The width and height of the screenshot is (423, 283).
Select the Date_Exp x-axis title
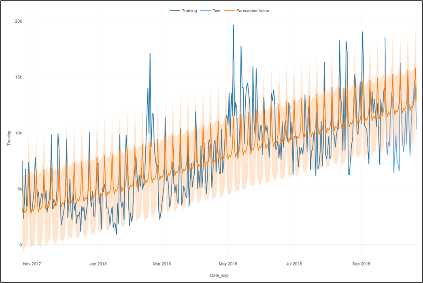pos(219,274)
